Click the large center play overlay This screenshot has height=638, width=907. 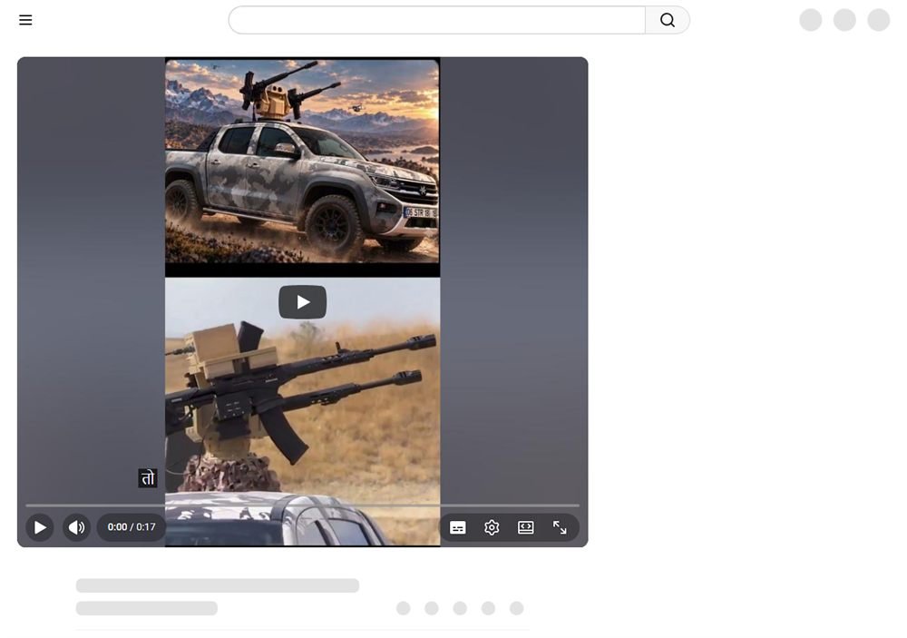(x=303, y=302)
